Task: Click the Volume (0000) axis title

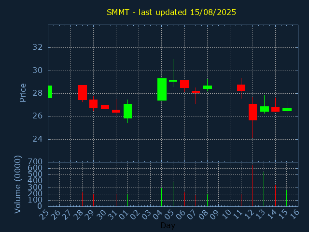Action: [x=17, y=184]
